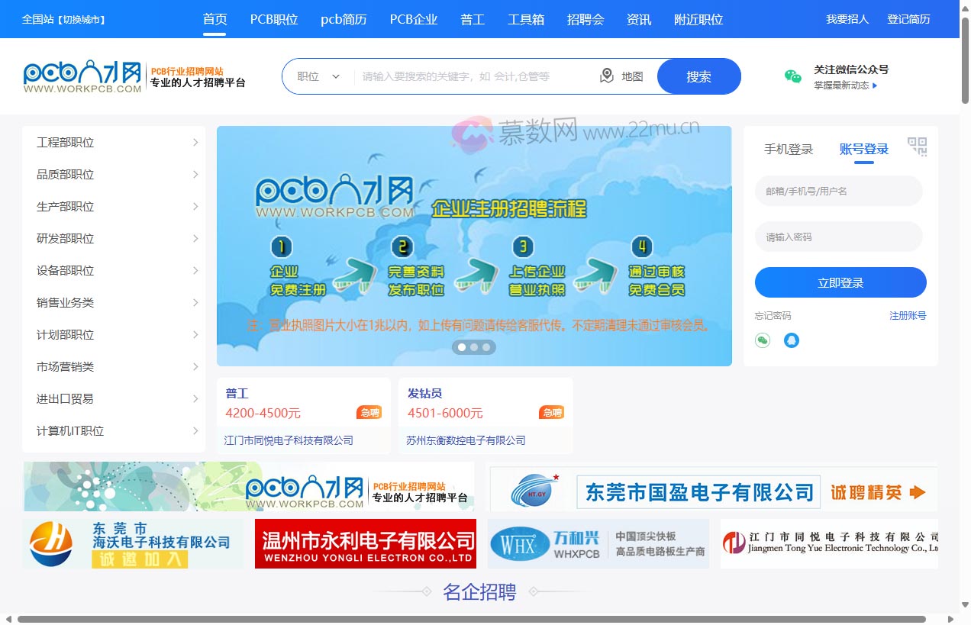The height and width of the screenshot is (625, 971).
Task: Click the password input field
Action: (838, 237)
